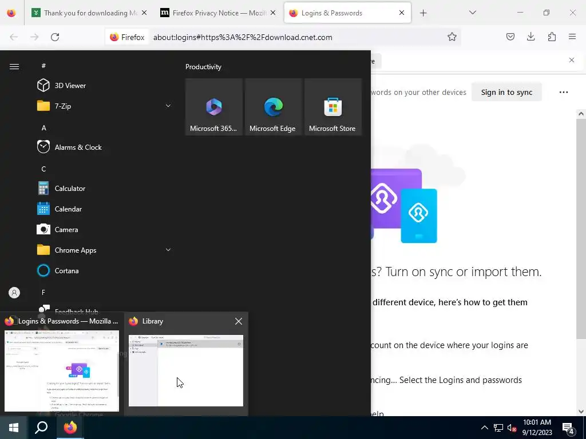Go back with the back arrow
This screenshot has height=439, width=586.
tap(14, 37)
